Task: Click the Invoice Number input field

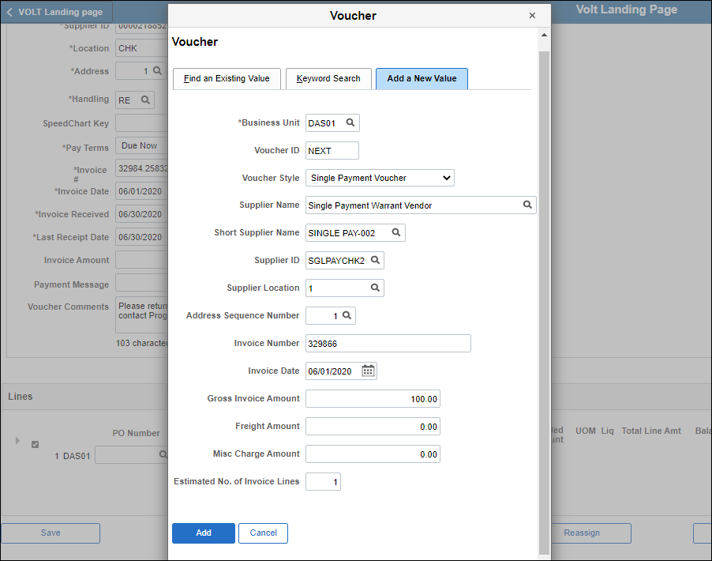Action: coord(388,344)
